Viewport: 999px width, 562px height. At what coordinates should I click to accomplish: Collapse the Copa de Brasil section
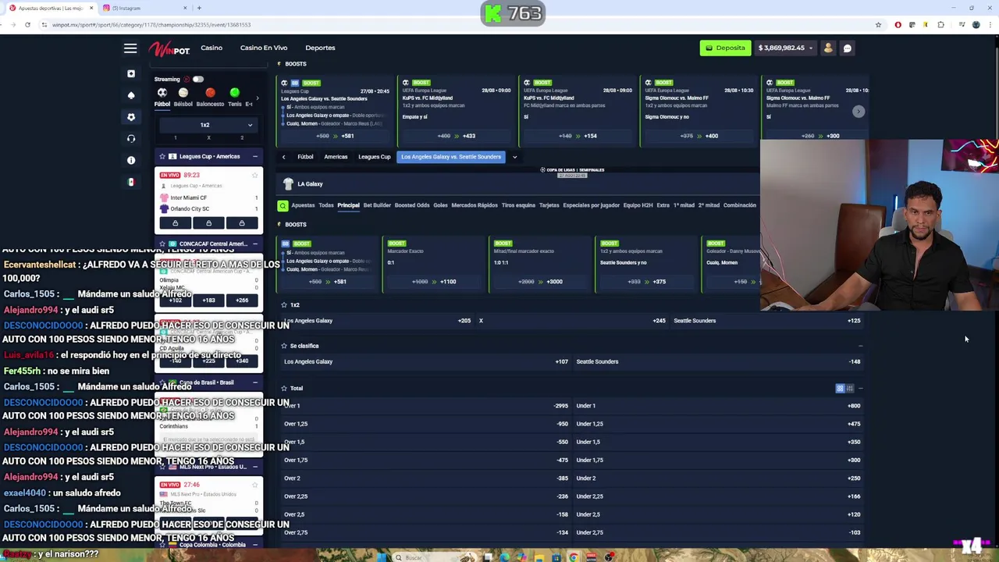click(254, 382)
